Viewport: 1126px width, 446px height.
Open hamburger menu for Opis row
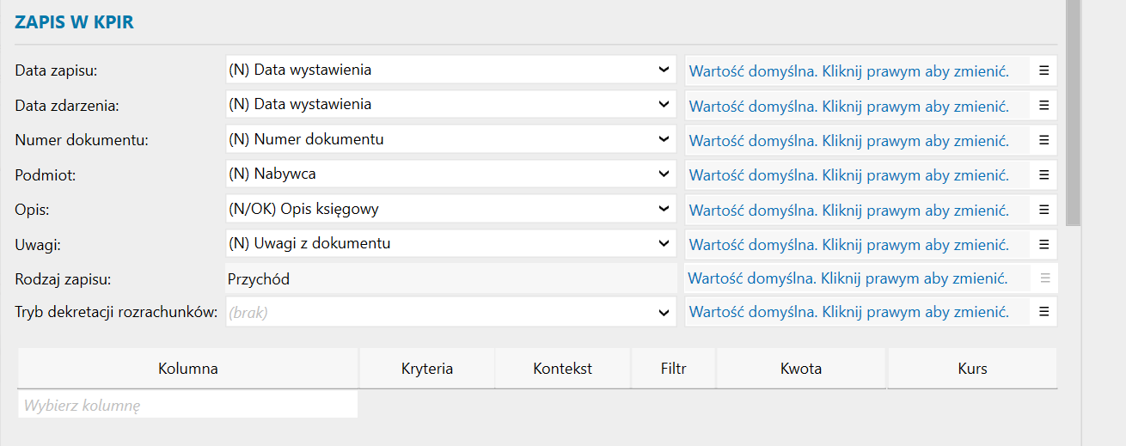coord(1043,209)
